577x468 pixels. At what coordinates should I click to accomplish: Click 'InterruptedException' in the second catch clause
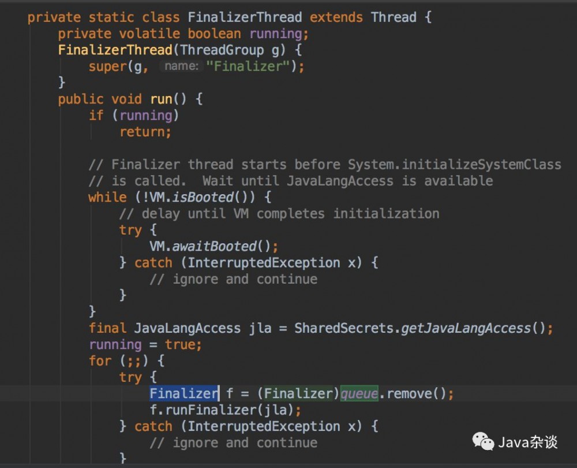(264, 426)
